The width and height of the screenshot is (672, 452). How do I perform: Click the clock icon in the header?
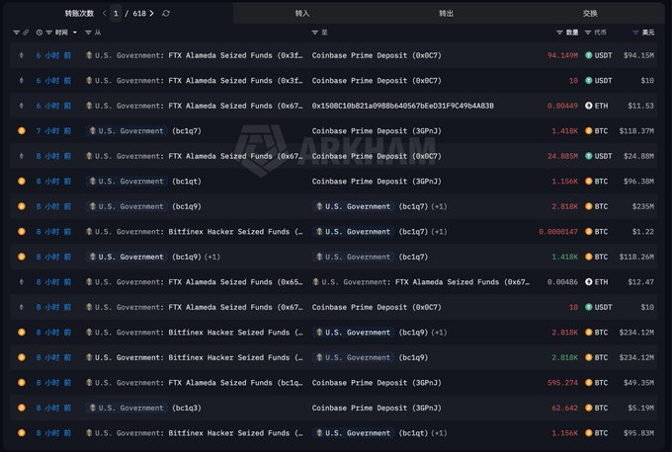(x=40, y=33)
